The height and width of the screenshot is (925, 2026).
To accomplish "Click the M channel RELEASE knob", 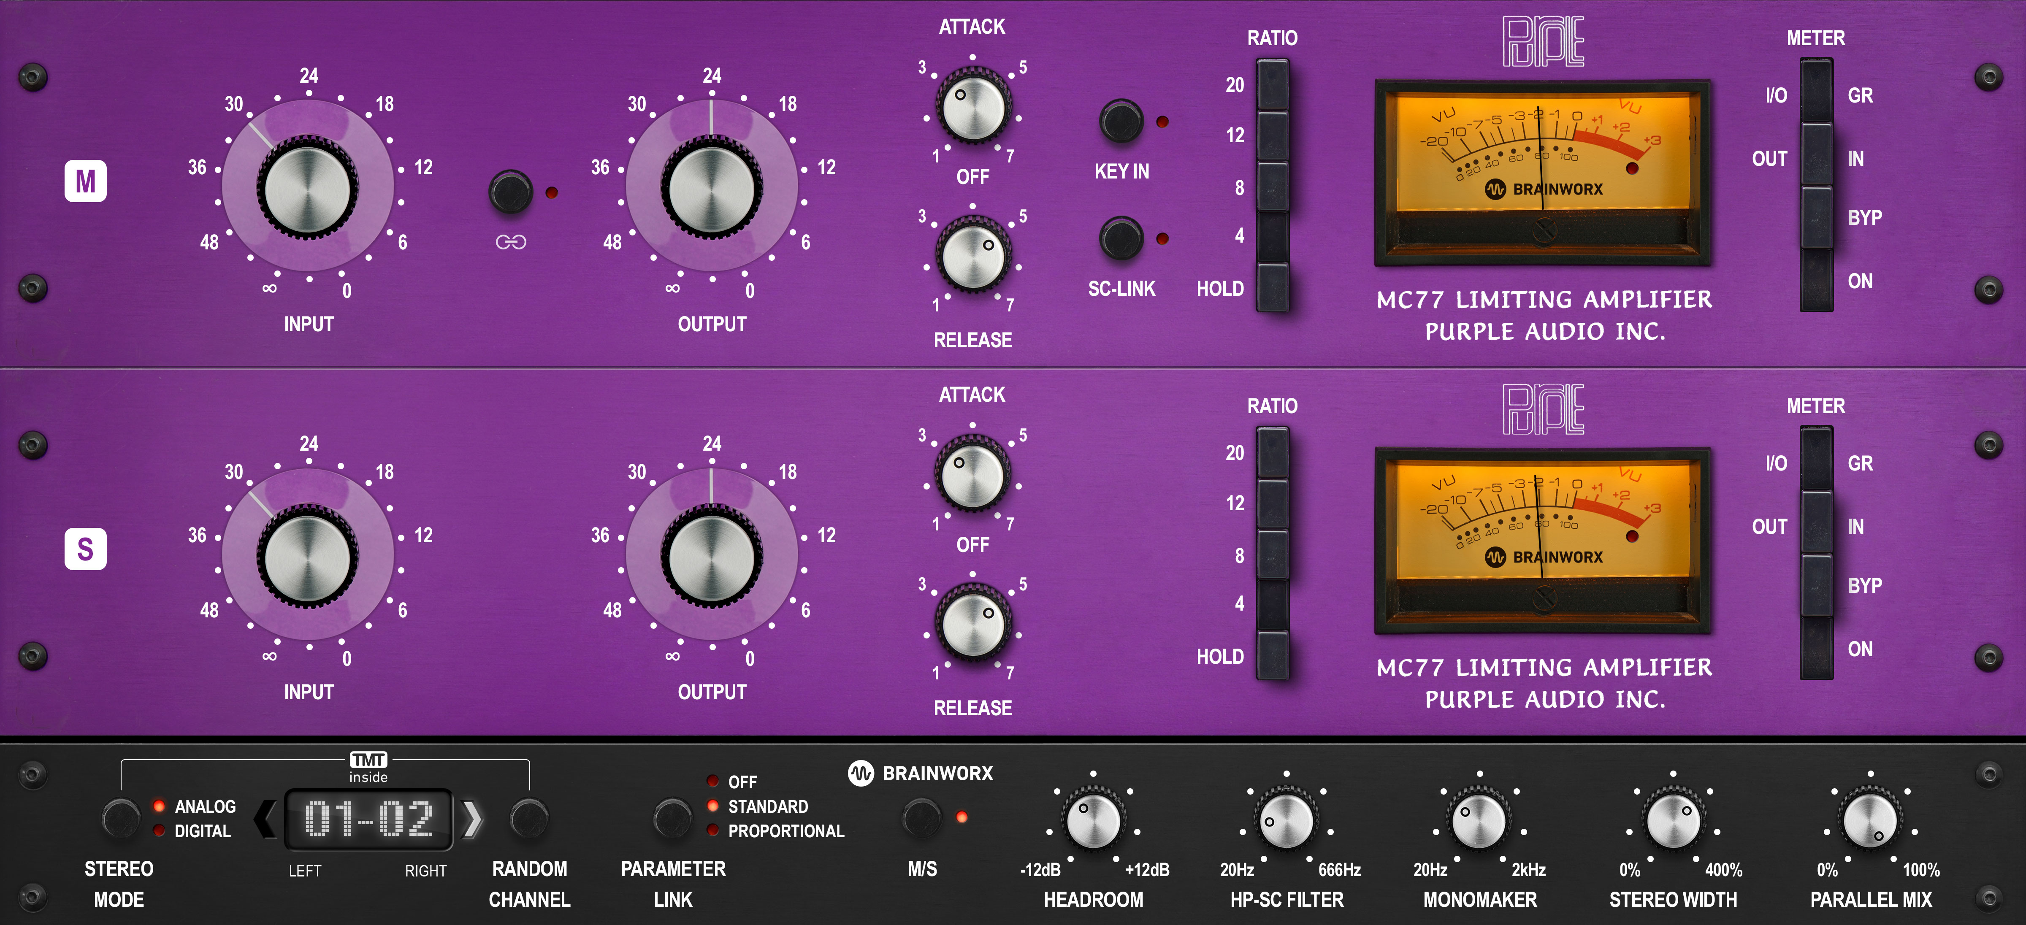I will click(973, 257).
